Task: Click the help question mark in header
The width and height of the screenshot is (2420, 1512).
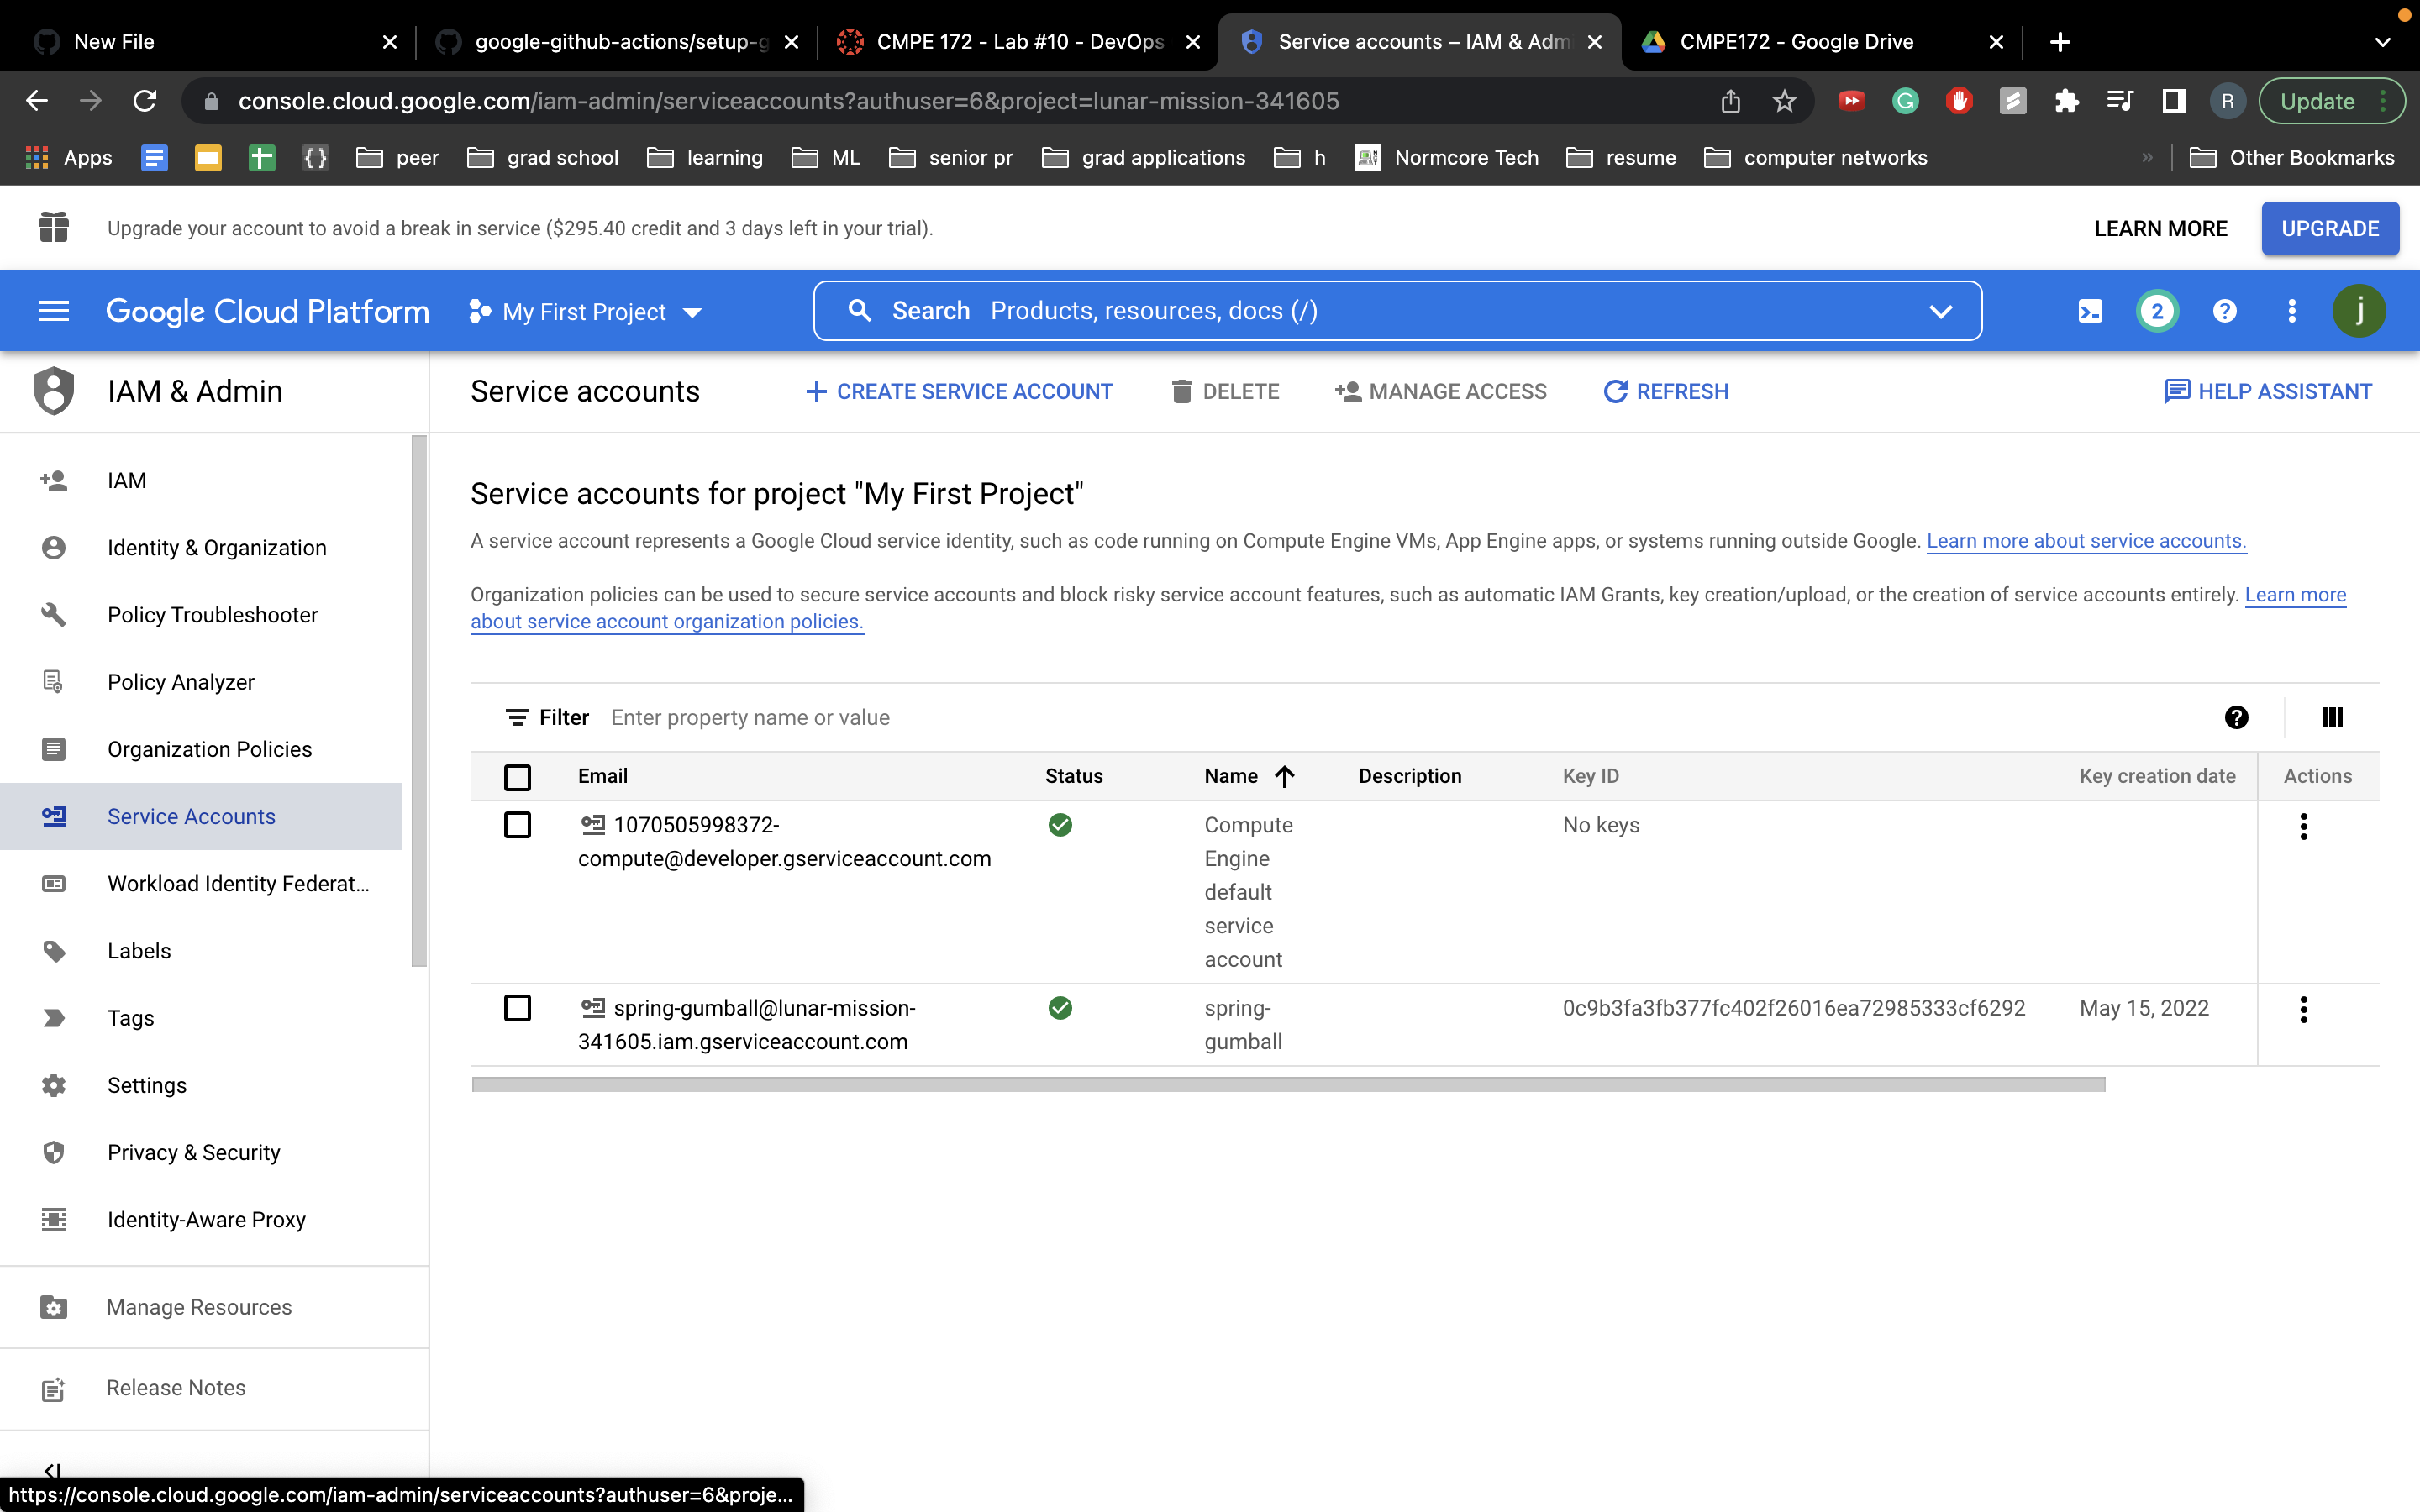Action: 2224,311
